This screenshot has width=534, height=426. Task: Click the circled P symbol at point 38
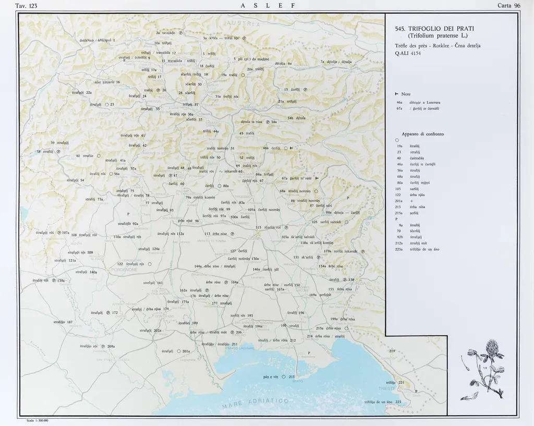pos(58,151)
